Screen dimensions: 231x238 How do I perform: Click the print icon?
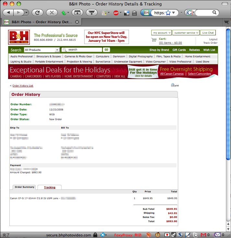pyautogui.click(x=175, y=85)
